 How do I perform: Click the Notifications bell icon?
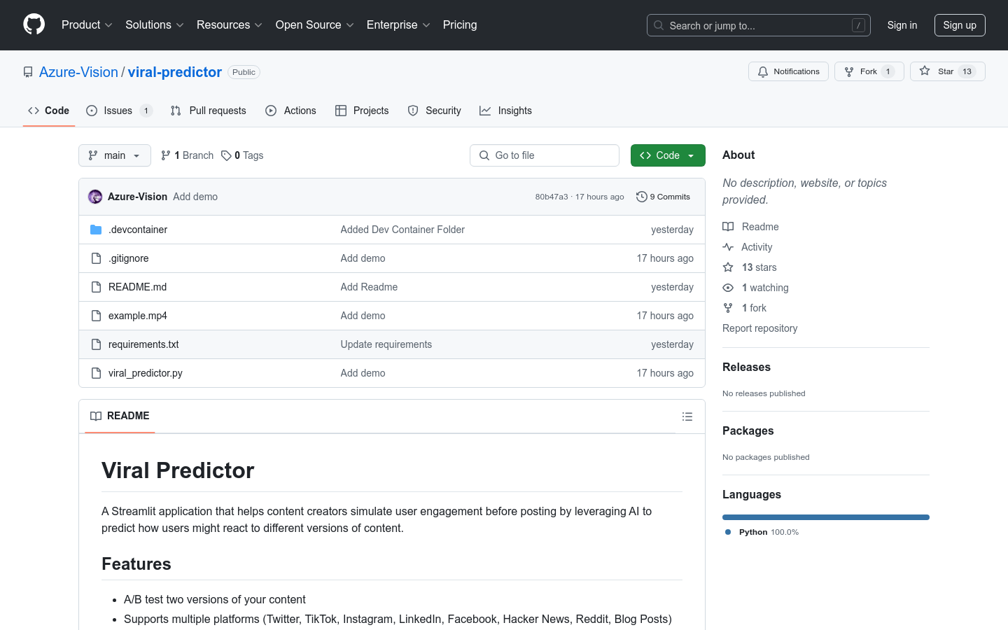click(x=763, y=71)
